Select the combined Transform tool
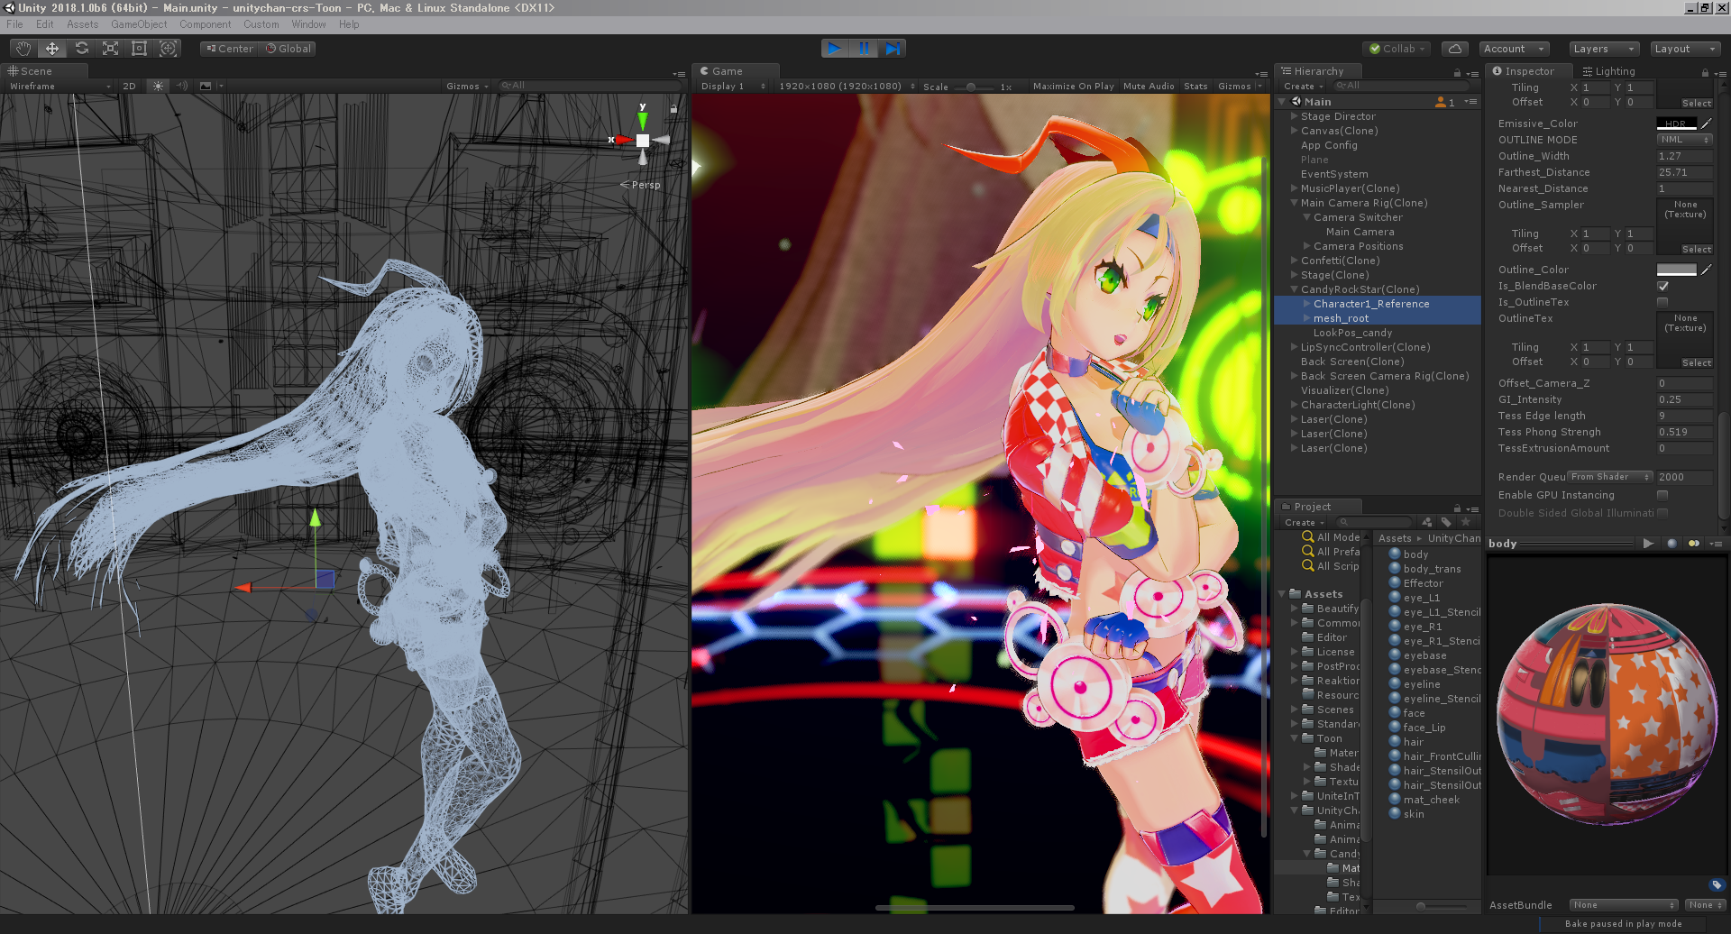The image size is (1731, 934). coord(168,49)
